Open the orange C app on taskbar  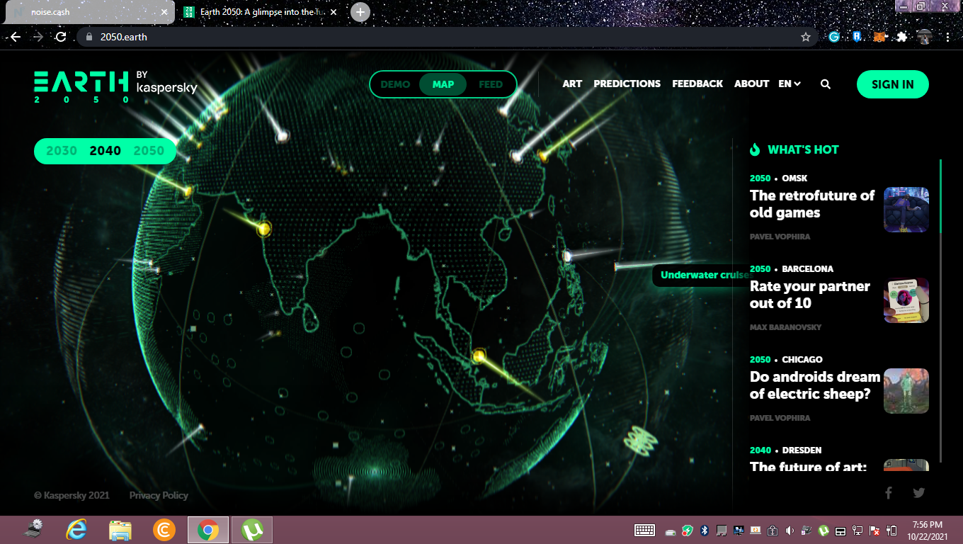coord(164,530)
